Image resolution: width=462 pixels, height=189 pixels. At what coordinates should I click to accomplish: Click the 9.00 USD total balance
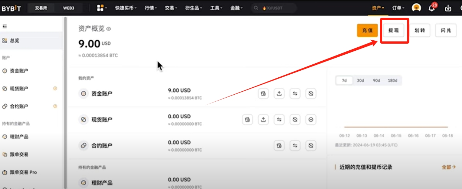pyautogui.click(x=95, y=44)
